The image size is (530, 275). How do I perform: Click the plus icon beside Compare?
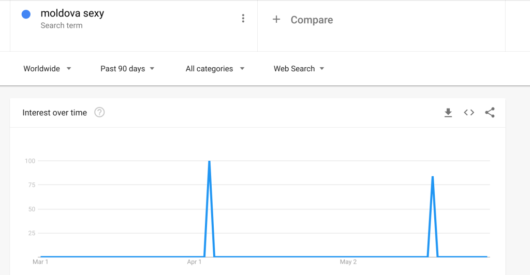click(276, 20)
